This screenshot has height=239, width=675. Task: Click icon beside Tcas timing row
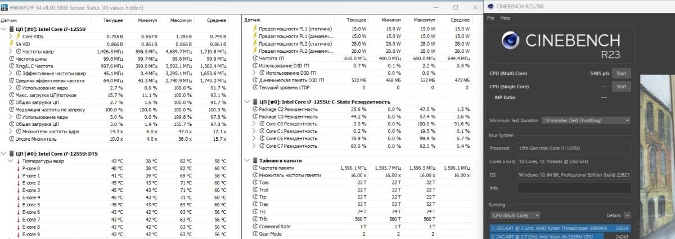click(x=255, y=182)
